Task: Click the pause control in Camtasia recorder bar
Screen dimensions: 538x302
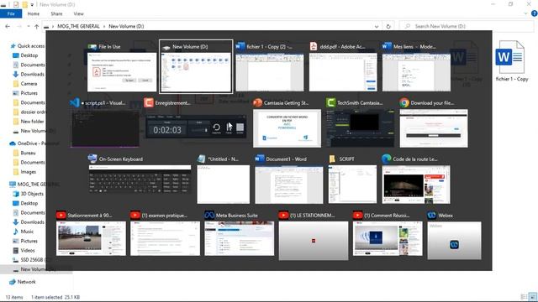Action: 229,128
